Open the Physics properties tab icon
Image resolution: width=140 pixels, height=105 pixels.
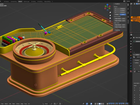tap(131, 63)
